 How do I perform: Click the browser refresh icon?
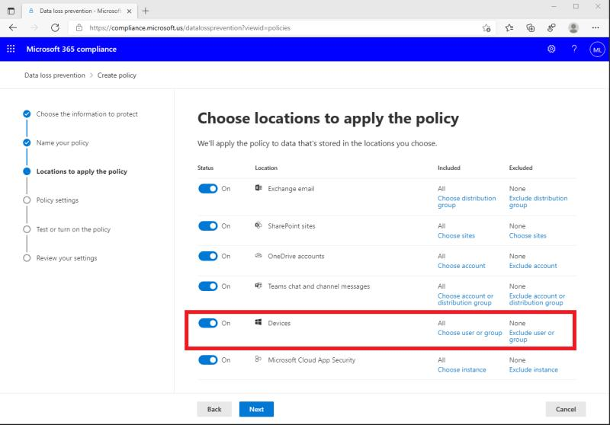[x=55, y=27]
